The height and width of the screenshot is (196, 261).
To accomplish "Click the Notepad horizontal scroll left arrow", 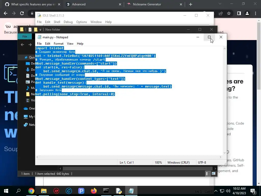I will [x=37, y=157].
